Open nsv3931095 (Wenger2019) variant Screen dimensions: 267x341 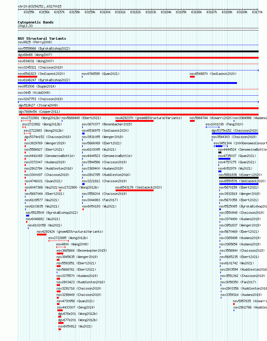tap(103, 137)
